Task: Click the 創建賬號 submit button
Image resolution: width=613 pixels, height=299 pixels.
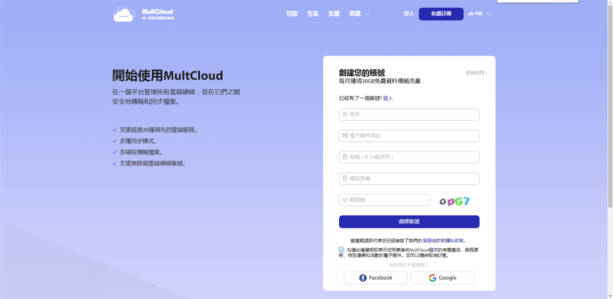Action: tap(409, 221)
